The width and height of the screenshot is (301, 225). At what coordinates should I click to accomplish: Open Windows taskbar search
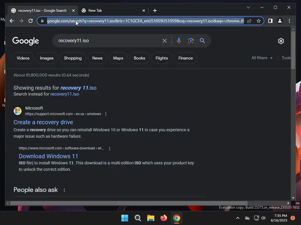coord(138,218)
